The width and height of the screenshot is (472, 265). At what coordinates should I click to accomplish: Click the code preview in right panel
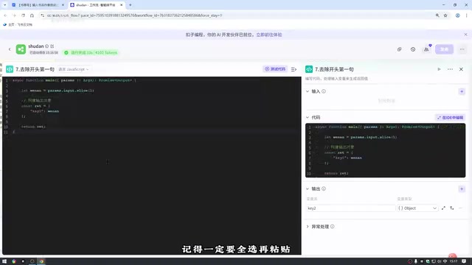coord(385,150)
